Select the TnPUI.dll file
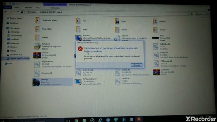Screen dimensions: 217x122 pyautogui.click(x=128, y=81)
